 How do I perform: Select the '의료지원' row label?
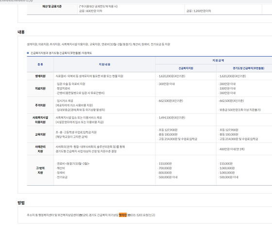[40, 88]
